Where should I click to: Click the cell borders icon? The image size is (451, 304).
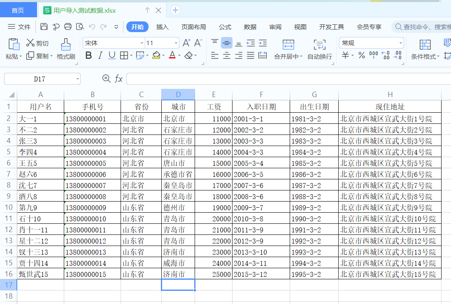click(124, 55)
